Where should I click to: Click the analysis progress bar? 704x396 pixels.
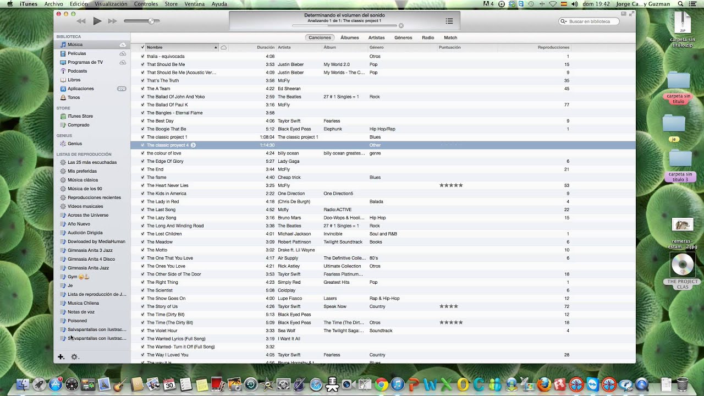(x=344, y=26)
